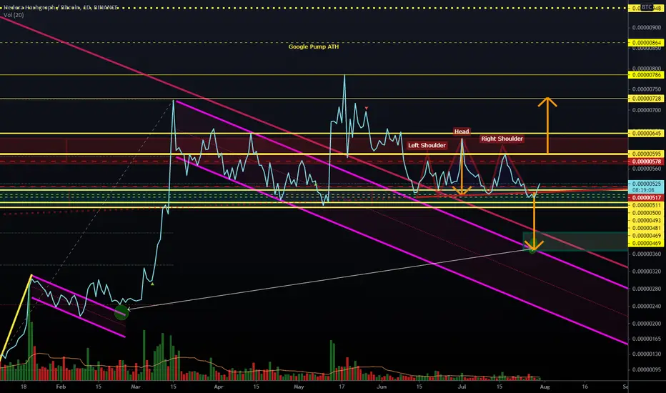The height and width of the screenshot is (393, 666).
Task: Click the 0.00000700 price axis tick
Action: pyautogui.click(x=647, y=110)
